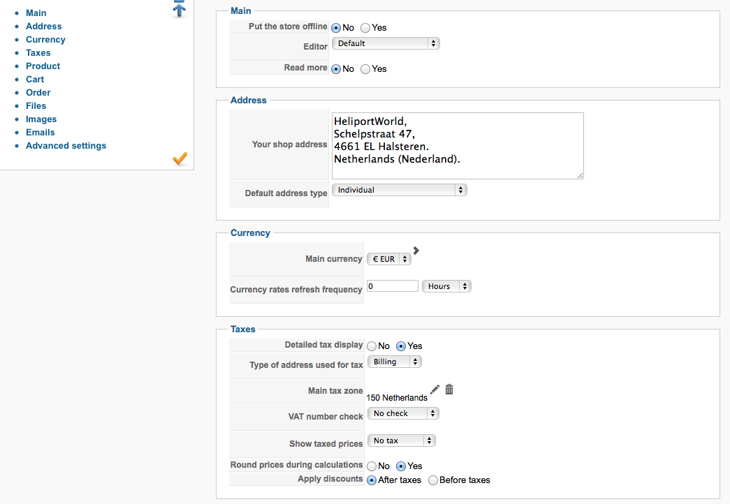Open the Editor dropdown
The image size is (730, 504).
pyautogui.click(x=386, y=43)
